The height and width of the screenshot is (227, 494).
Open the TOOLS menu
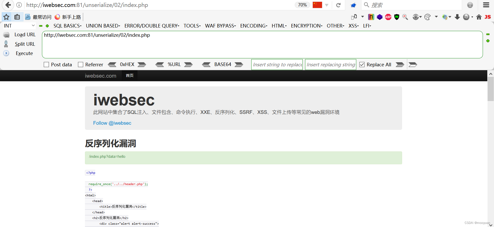pos(192,26)
